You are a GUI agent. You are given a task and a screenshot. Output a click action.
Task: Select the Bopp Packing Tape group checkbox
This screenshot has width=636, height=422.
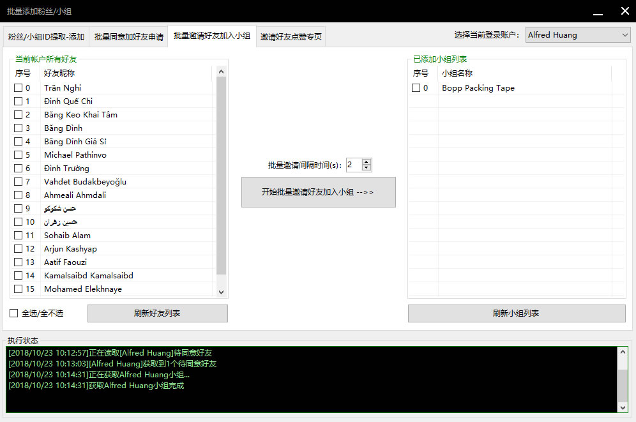pos(416,88)
